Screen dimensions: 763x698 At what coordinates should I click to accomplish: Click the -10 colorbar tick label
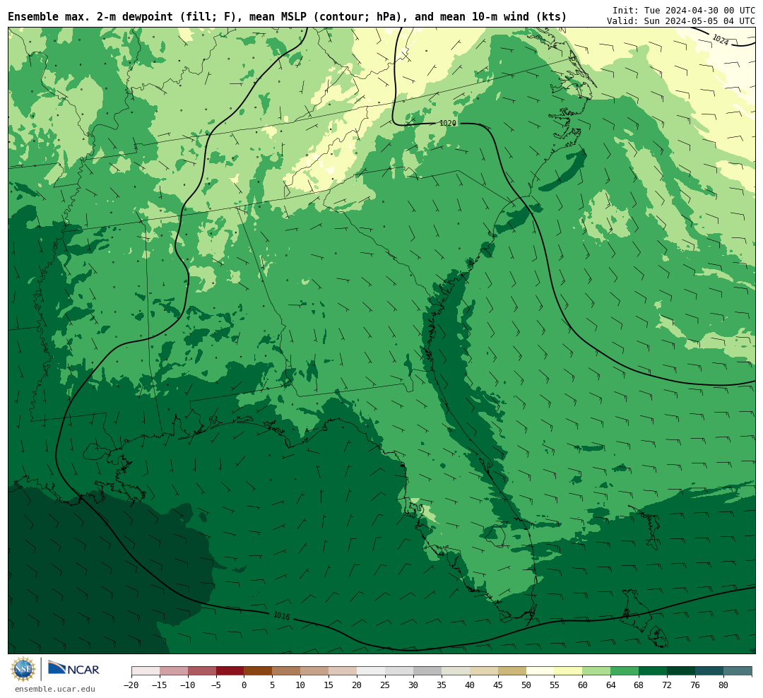click(188, 685)
